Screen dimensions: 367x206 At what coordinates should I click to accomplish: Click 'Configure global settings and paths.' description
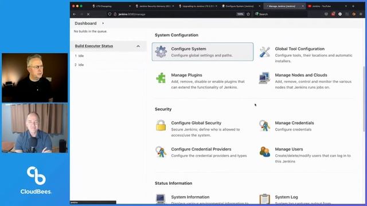coord(202,56)
